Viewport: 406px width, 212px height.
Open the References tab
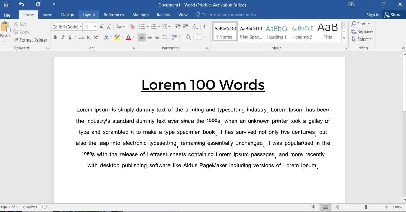tap(114, 15)
